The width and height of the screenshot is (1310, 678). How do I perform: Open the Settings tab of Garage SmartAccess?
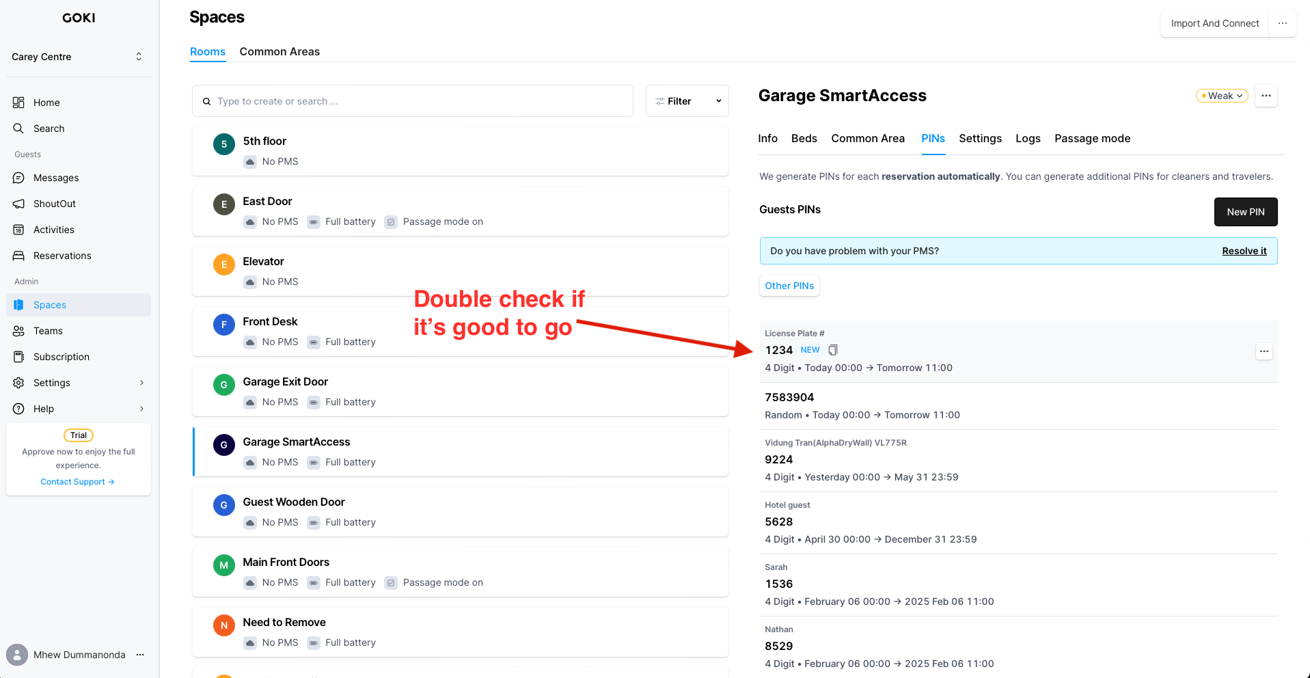pyautogui.click(x=980, y=138)
